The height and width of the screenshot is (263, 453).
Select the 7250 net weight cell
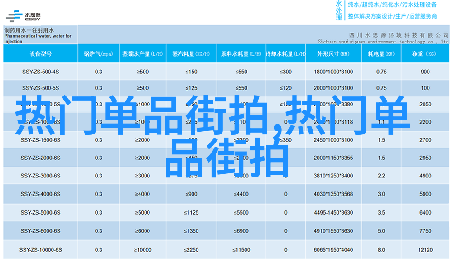pos(425,231)
